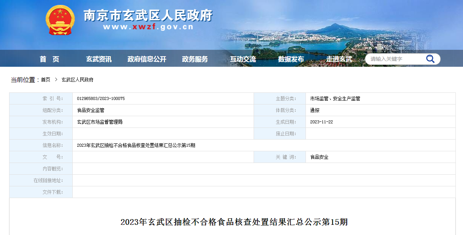463x235 pixels.
Task: Open the 互动交流 navigation item
Action: (243, 59)
